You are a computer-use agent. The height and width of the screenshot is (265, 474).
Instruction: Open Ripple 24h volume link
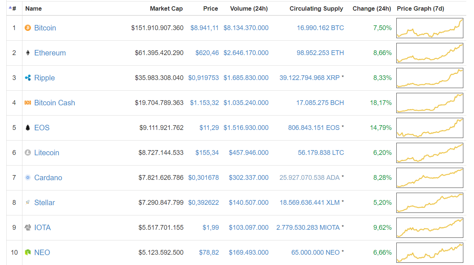[x=246, y=78]
